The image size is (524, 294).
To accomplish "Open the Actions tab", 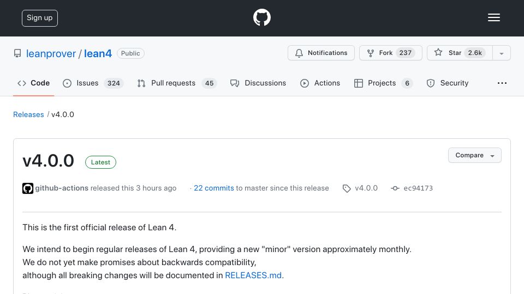I will [x=320, y=83].
